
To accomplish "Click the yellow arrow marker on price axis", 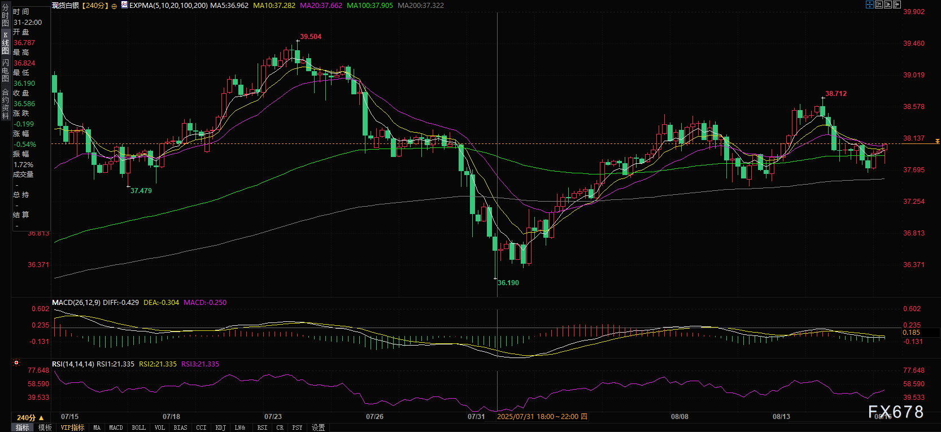I will tap(937, 141).
